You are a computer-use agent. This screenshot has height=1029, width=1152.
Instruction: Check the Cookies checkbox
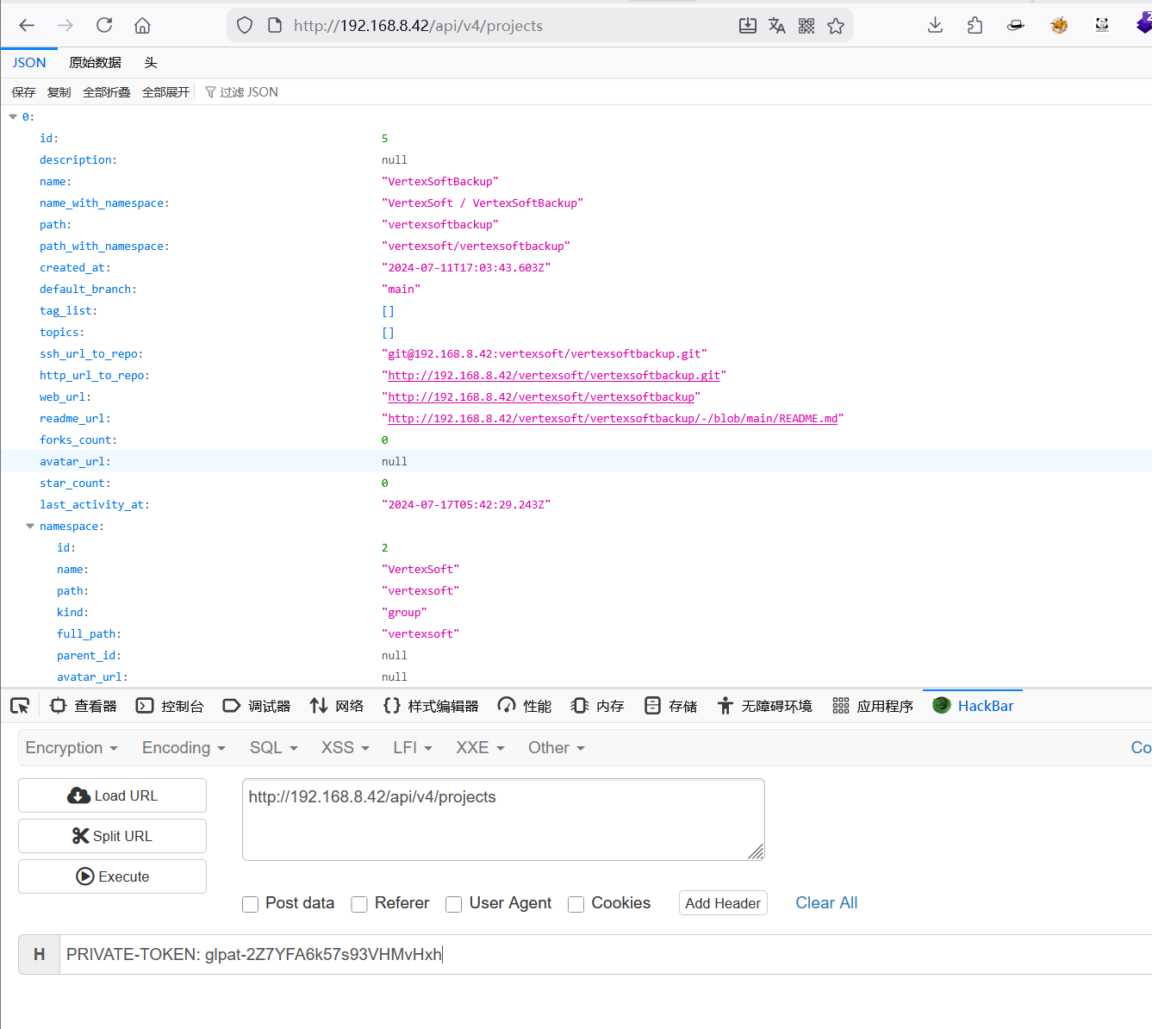[576, 904]
